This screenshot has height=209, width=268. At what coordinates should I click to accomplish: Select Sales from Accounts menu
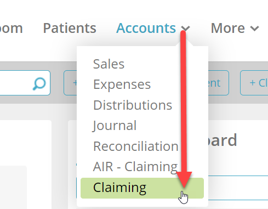point(109,64)
